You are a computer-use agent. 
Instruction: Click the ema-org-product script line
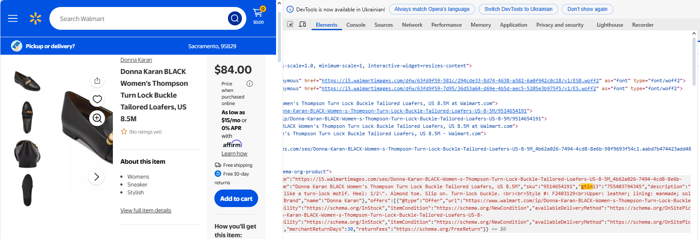click(x=308, y=172)
